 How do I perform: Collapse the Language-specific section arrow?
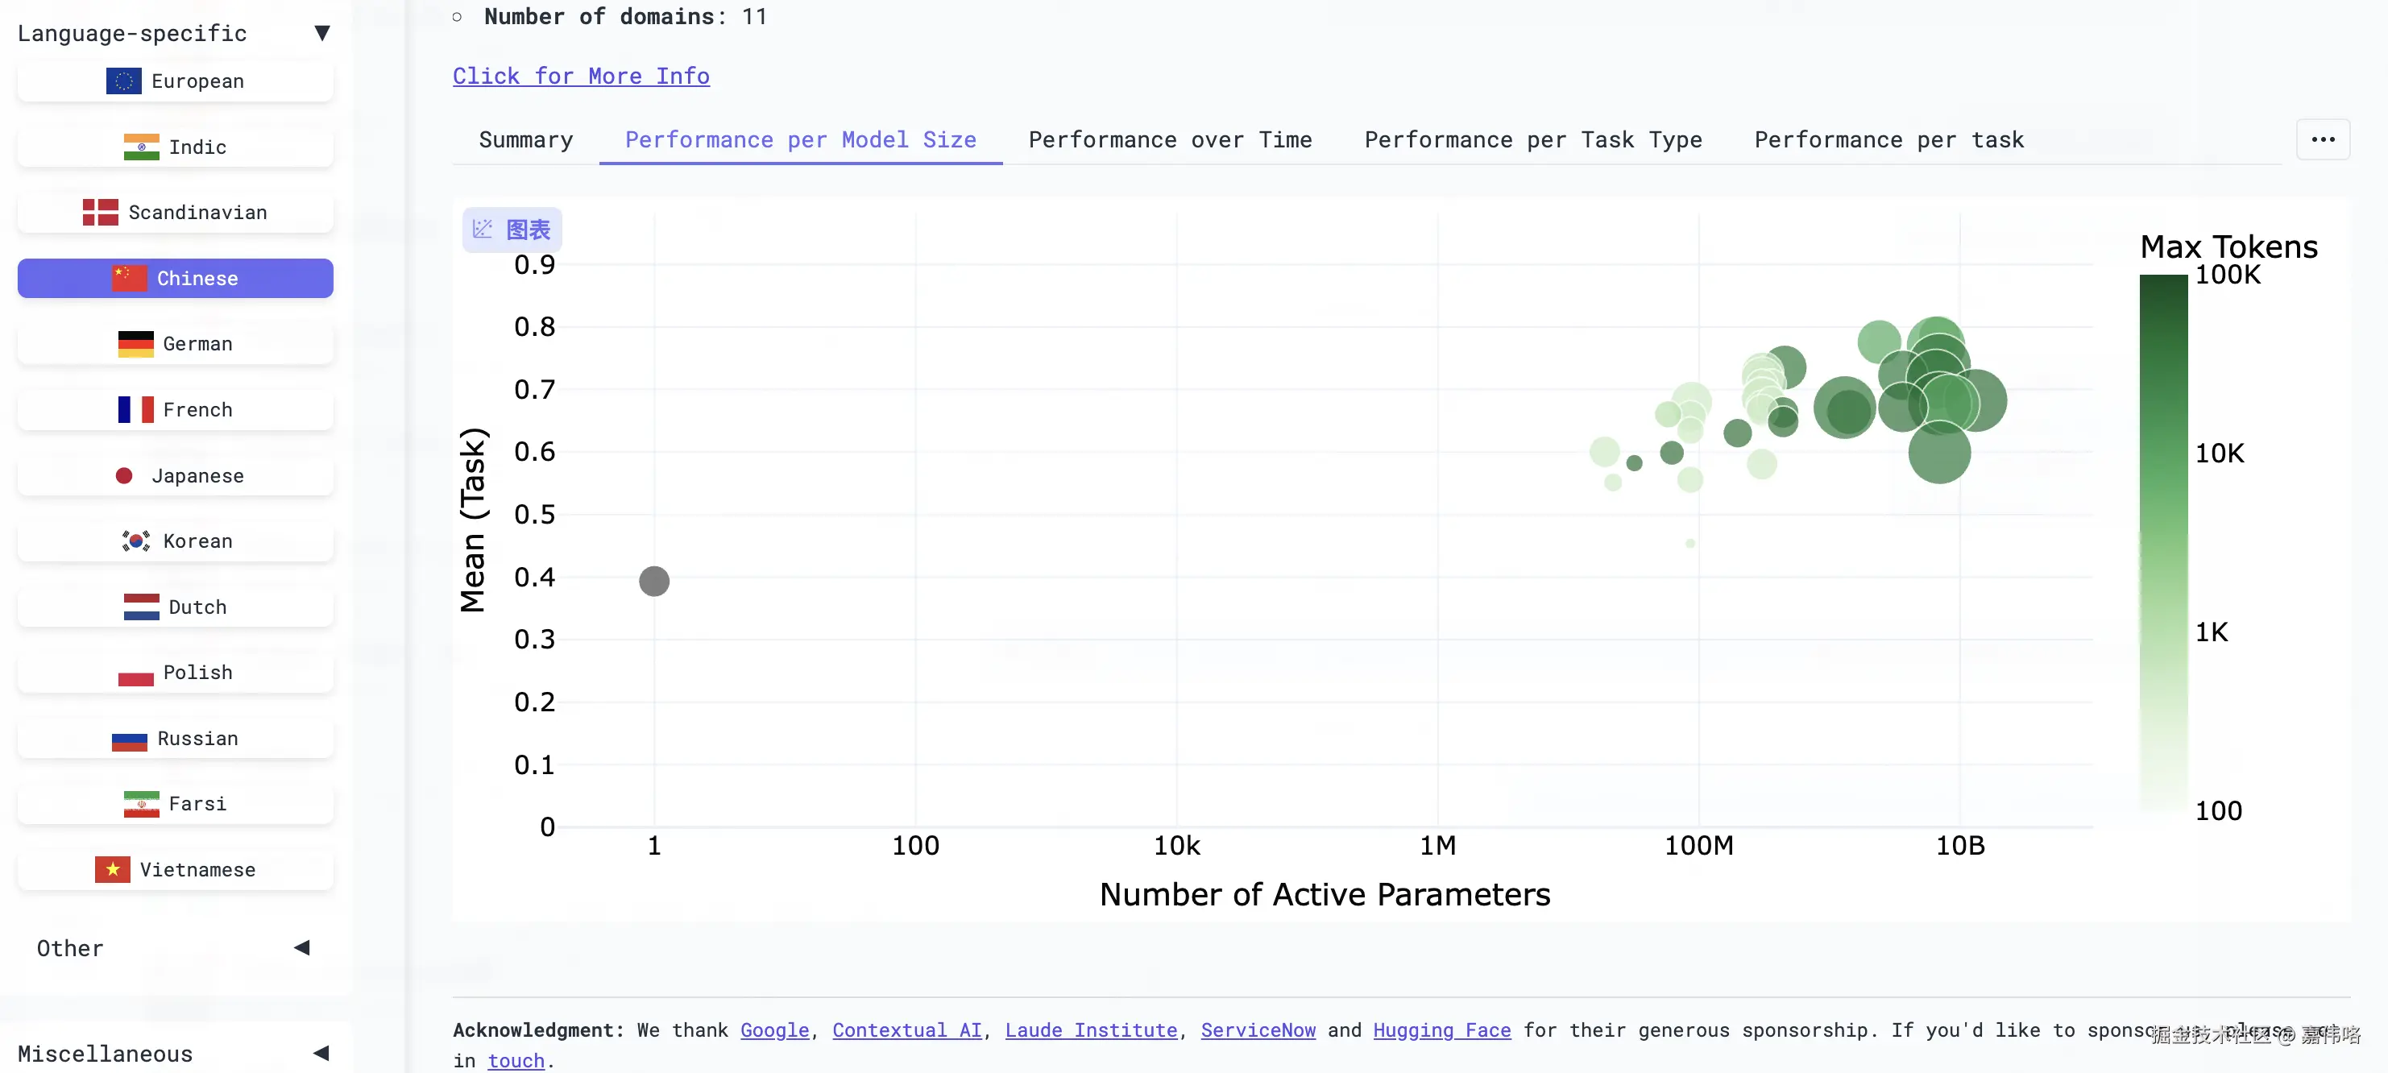321,33
